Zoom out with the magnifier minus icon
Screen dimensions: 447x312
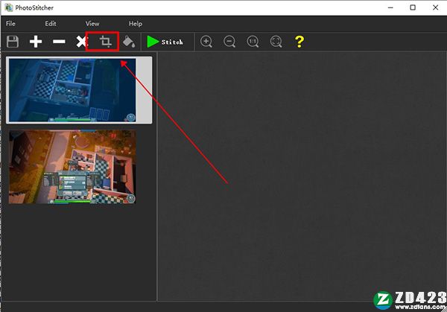point(229,42)
